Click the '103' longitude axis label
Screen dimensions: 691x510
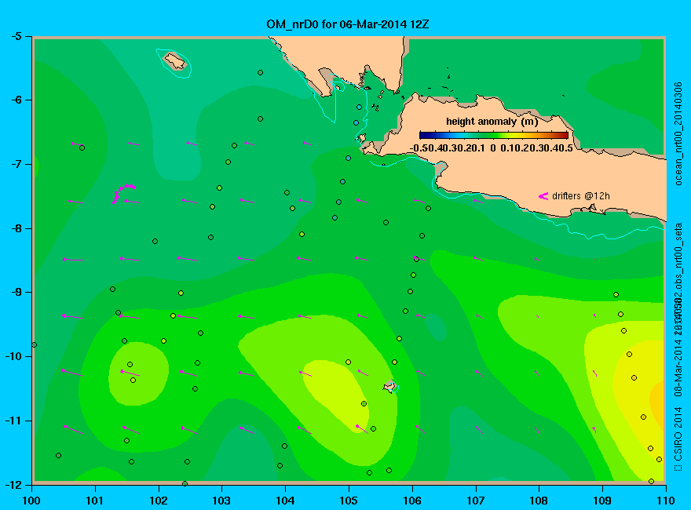tap(221, 501)
